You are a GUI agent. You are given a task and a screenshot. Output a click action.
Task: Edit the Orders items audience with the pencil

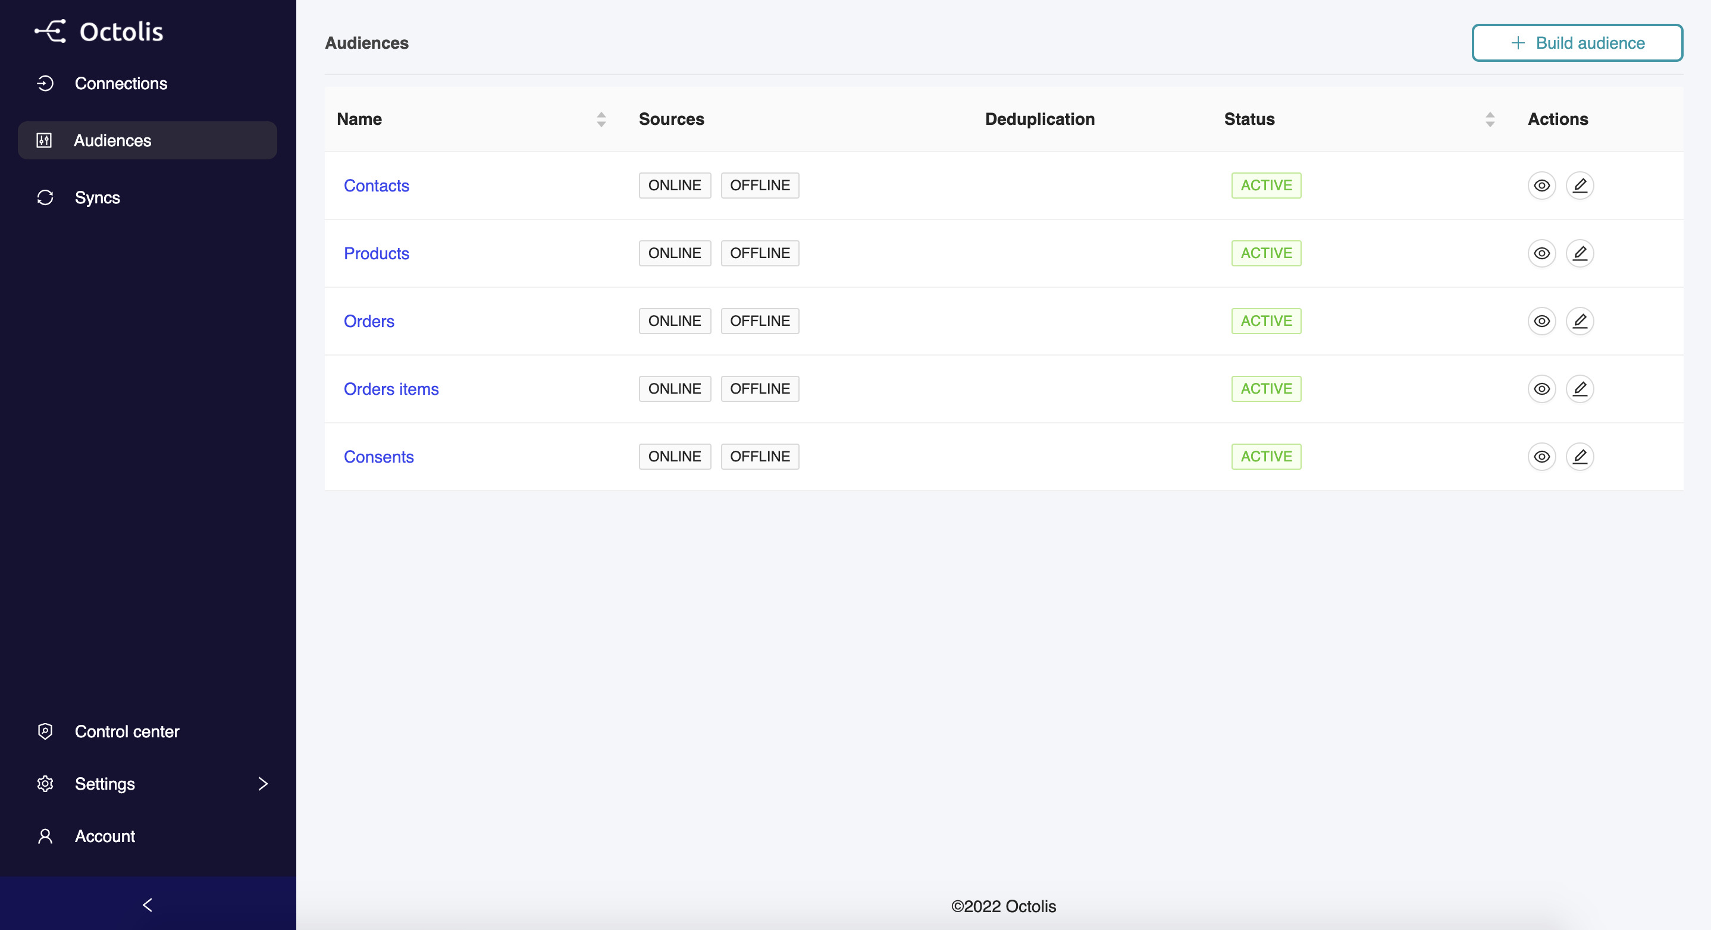click(x=1580, y=389)
